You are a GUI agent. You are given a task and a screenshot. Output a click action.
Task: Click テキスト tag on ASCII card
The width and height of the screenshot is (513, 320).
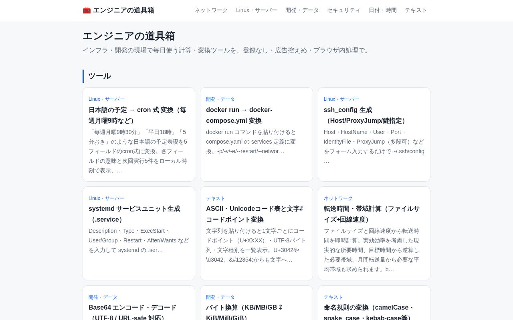[x=216, y=198]
